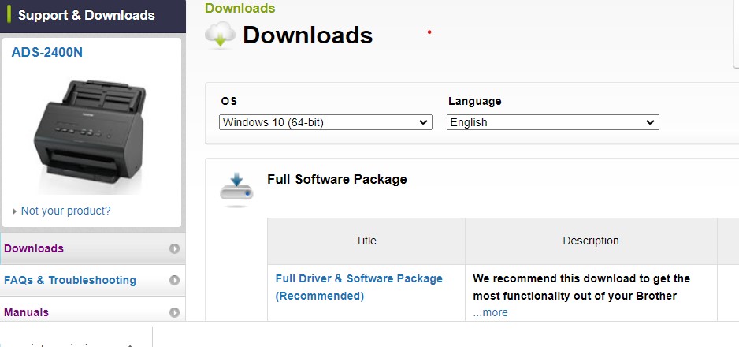Click the Full Software Package drive icon
This screenshot has height=347, width=739.
(x=236, y=190)
